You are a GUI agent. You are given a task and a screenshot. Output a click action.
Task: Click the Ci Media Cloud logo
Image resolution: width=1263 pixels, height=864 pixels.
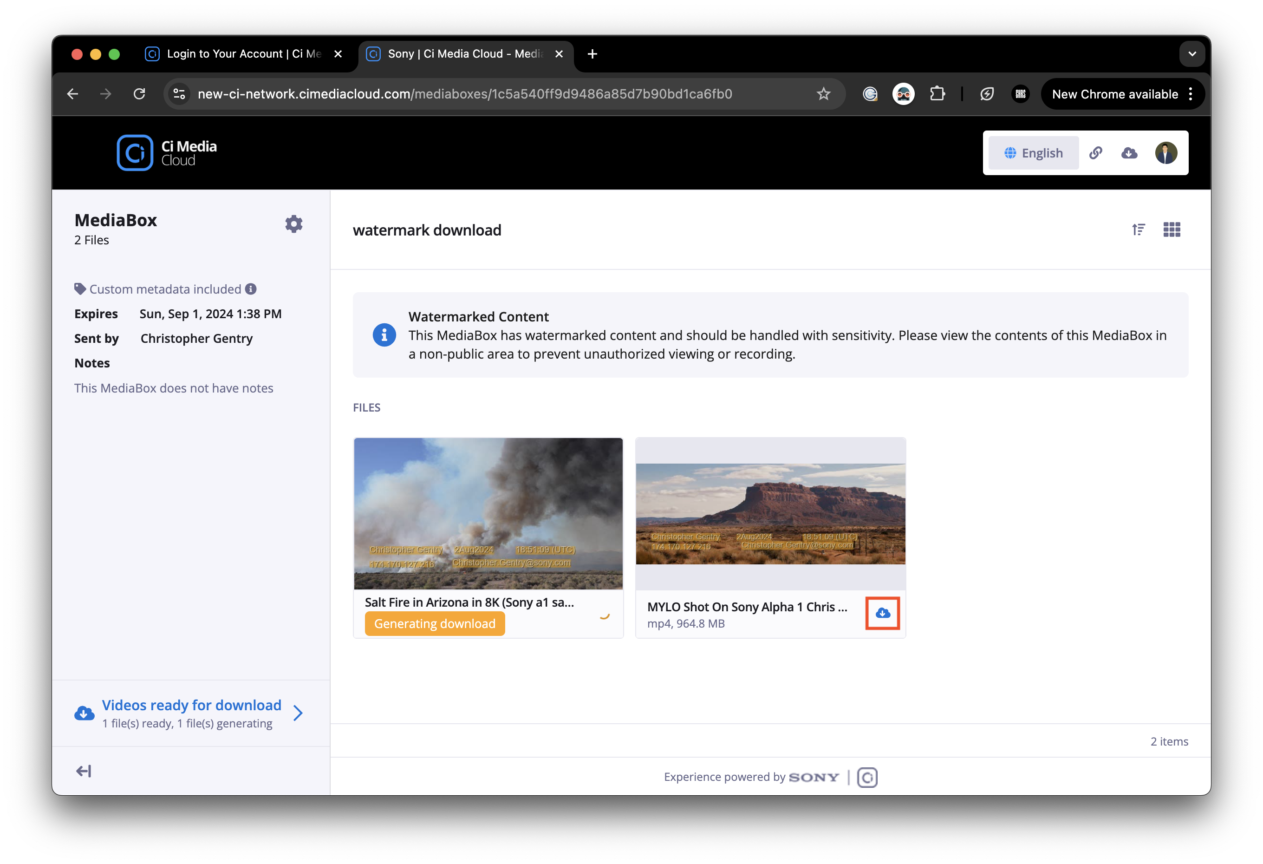pos(167,153)
